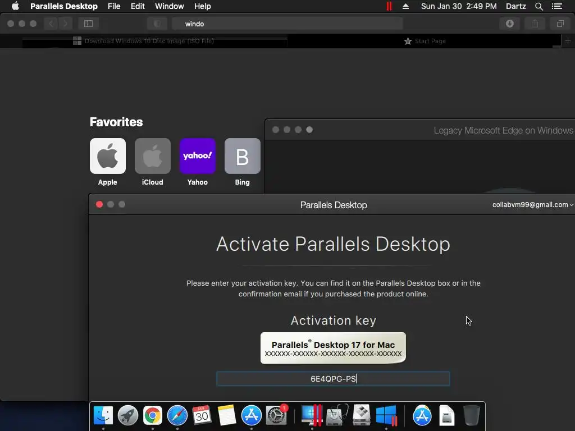Open the Windows VM dock icon

click(386, 415)
